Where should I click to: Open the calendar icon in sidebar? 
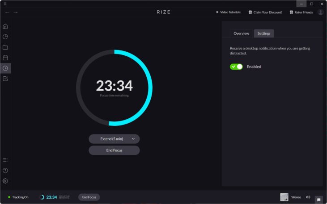pyautogui.click(x=5, y=58)
